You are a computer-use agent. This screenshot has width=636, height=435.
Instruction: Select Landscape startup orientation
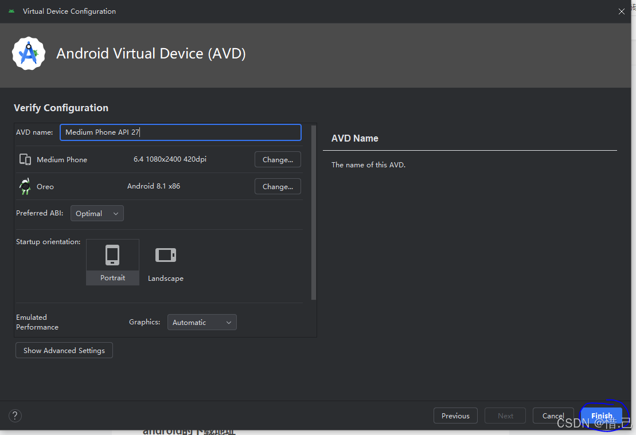[x=166, y=262]
